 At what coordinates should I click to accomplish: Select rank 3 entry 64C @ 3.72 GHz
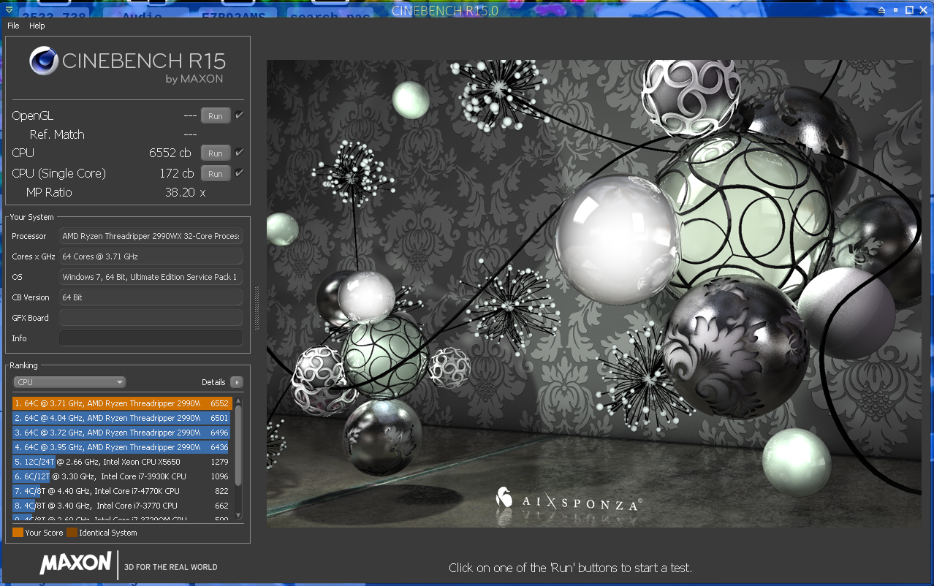pyautogui.click(x=122, y=433)
